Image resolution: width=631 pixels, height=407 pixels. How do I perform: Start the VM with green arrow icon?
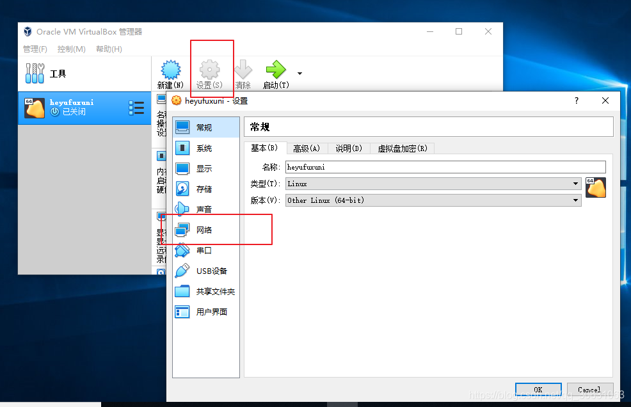276,70
